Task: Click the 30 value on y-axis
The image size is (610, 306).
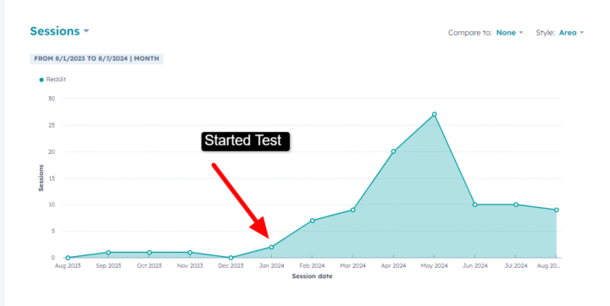Action: tap(52, 99)
